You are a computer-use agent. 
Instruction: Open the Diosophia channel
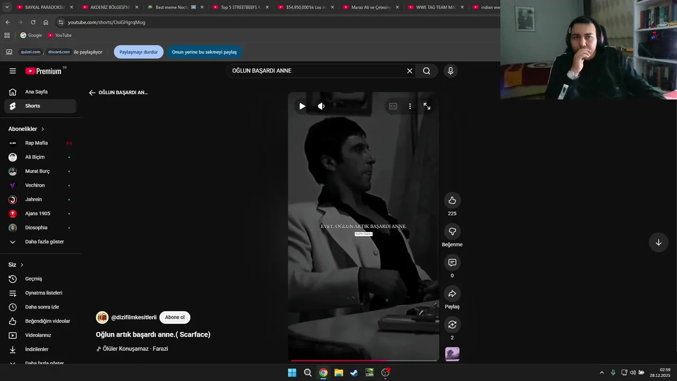tap(40, 228)
